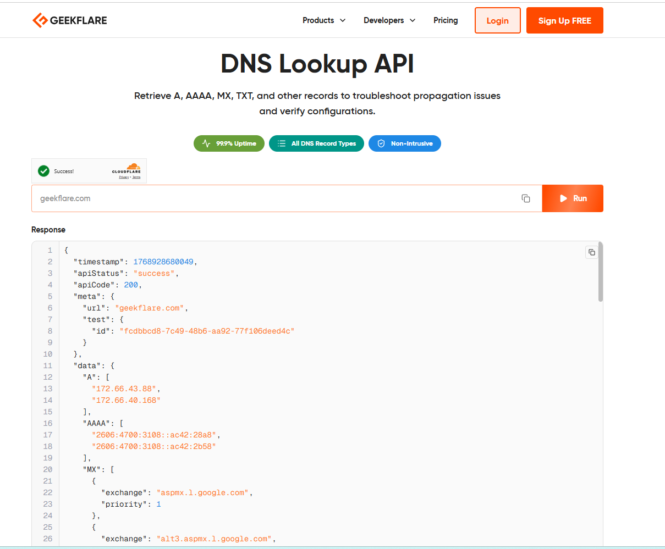
Task: Open the Products dropdown
Action: coord(318,20)
